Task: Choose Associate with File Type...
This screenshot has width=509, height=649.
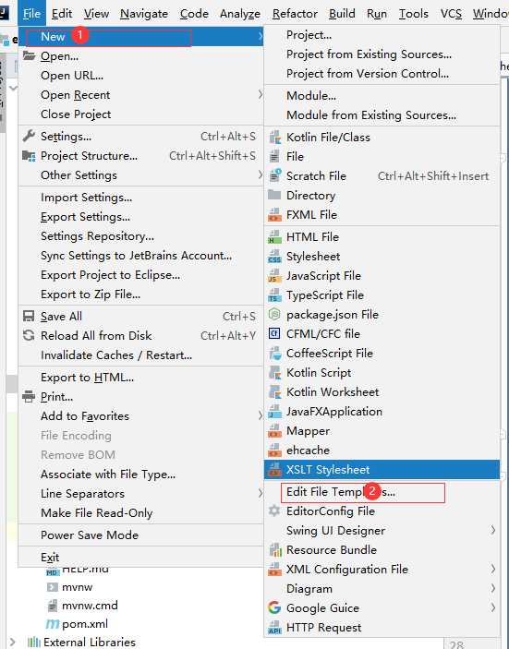Action: tap(140, 474)
